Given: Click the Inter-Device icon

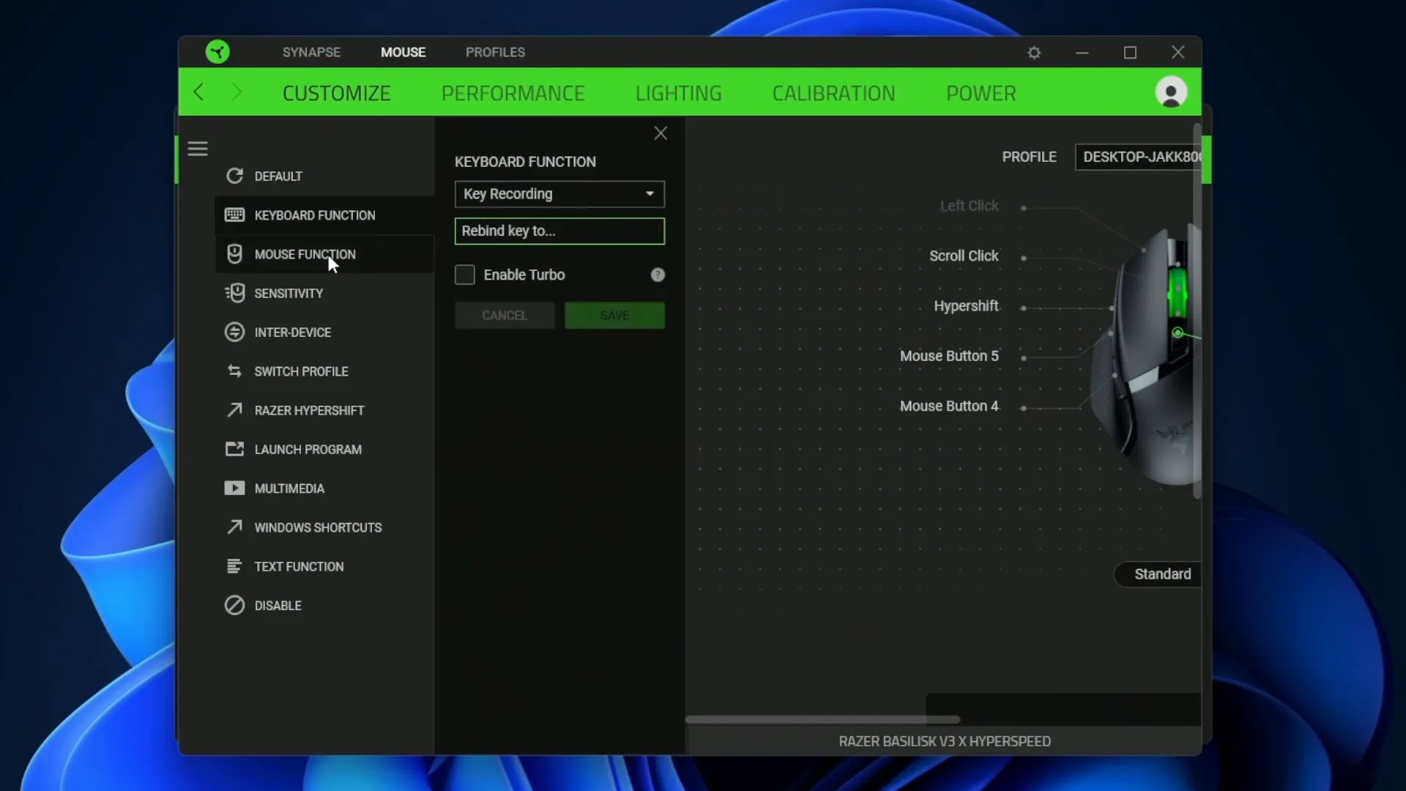Looking at the screenshot, I should coord(234,332).
